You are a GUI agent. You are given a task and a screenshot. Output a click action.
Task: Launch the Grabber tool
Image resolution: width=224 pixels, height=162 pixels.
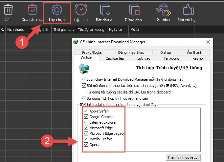pos(163,10)
